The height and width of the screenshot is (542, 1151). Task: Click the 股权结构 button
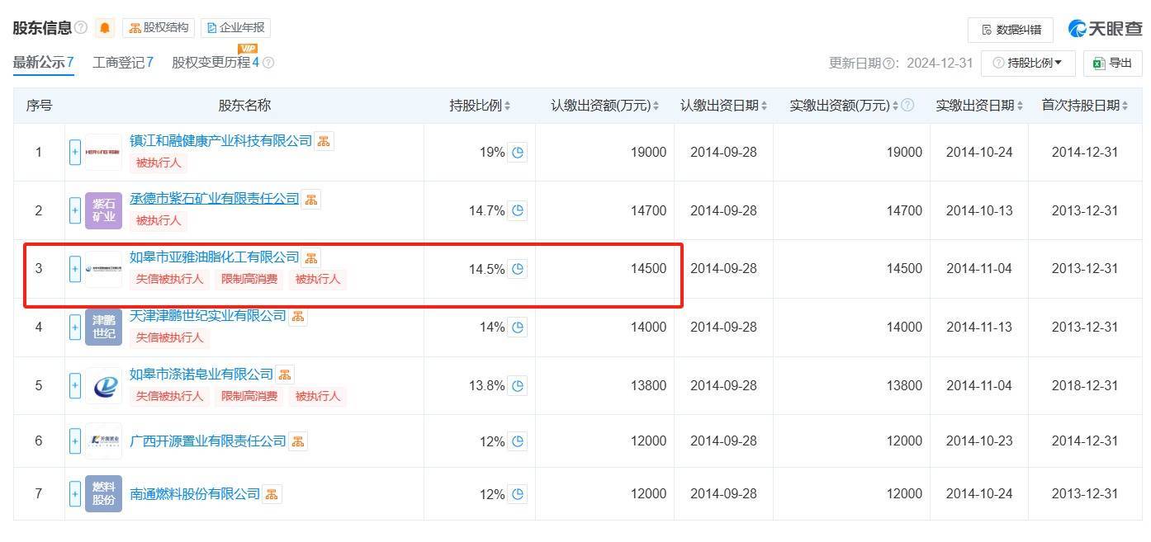(x=159, y=28)
